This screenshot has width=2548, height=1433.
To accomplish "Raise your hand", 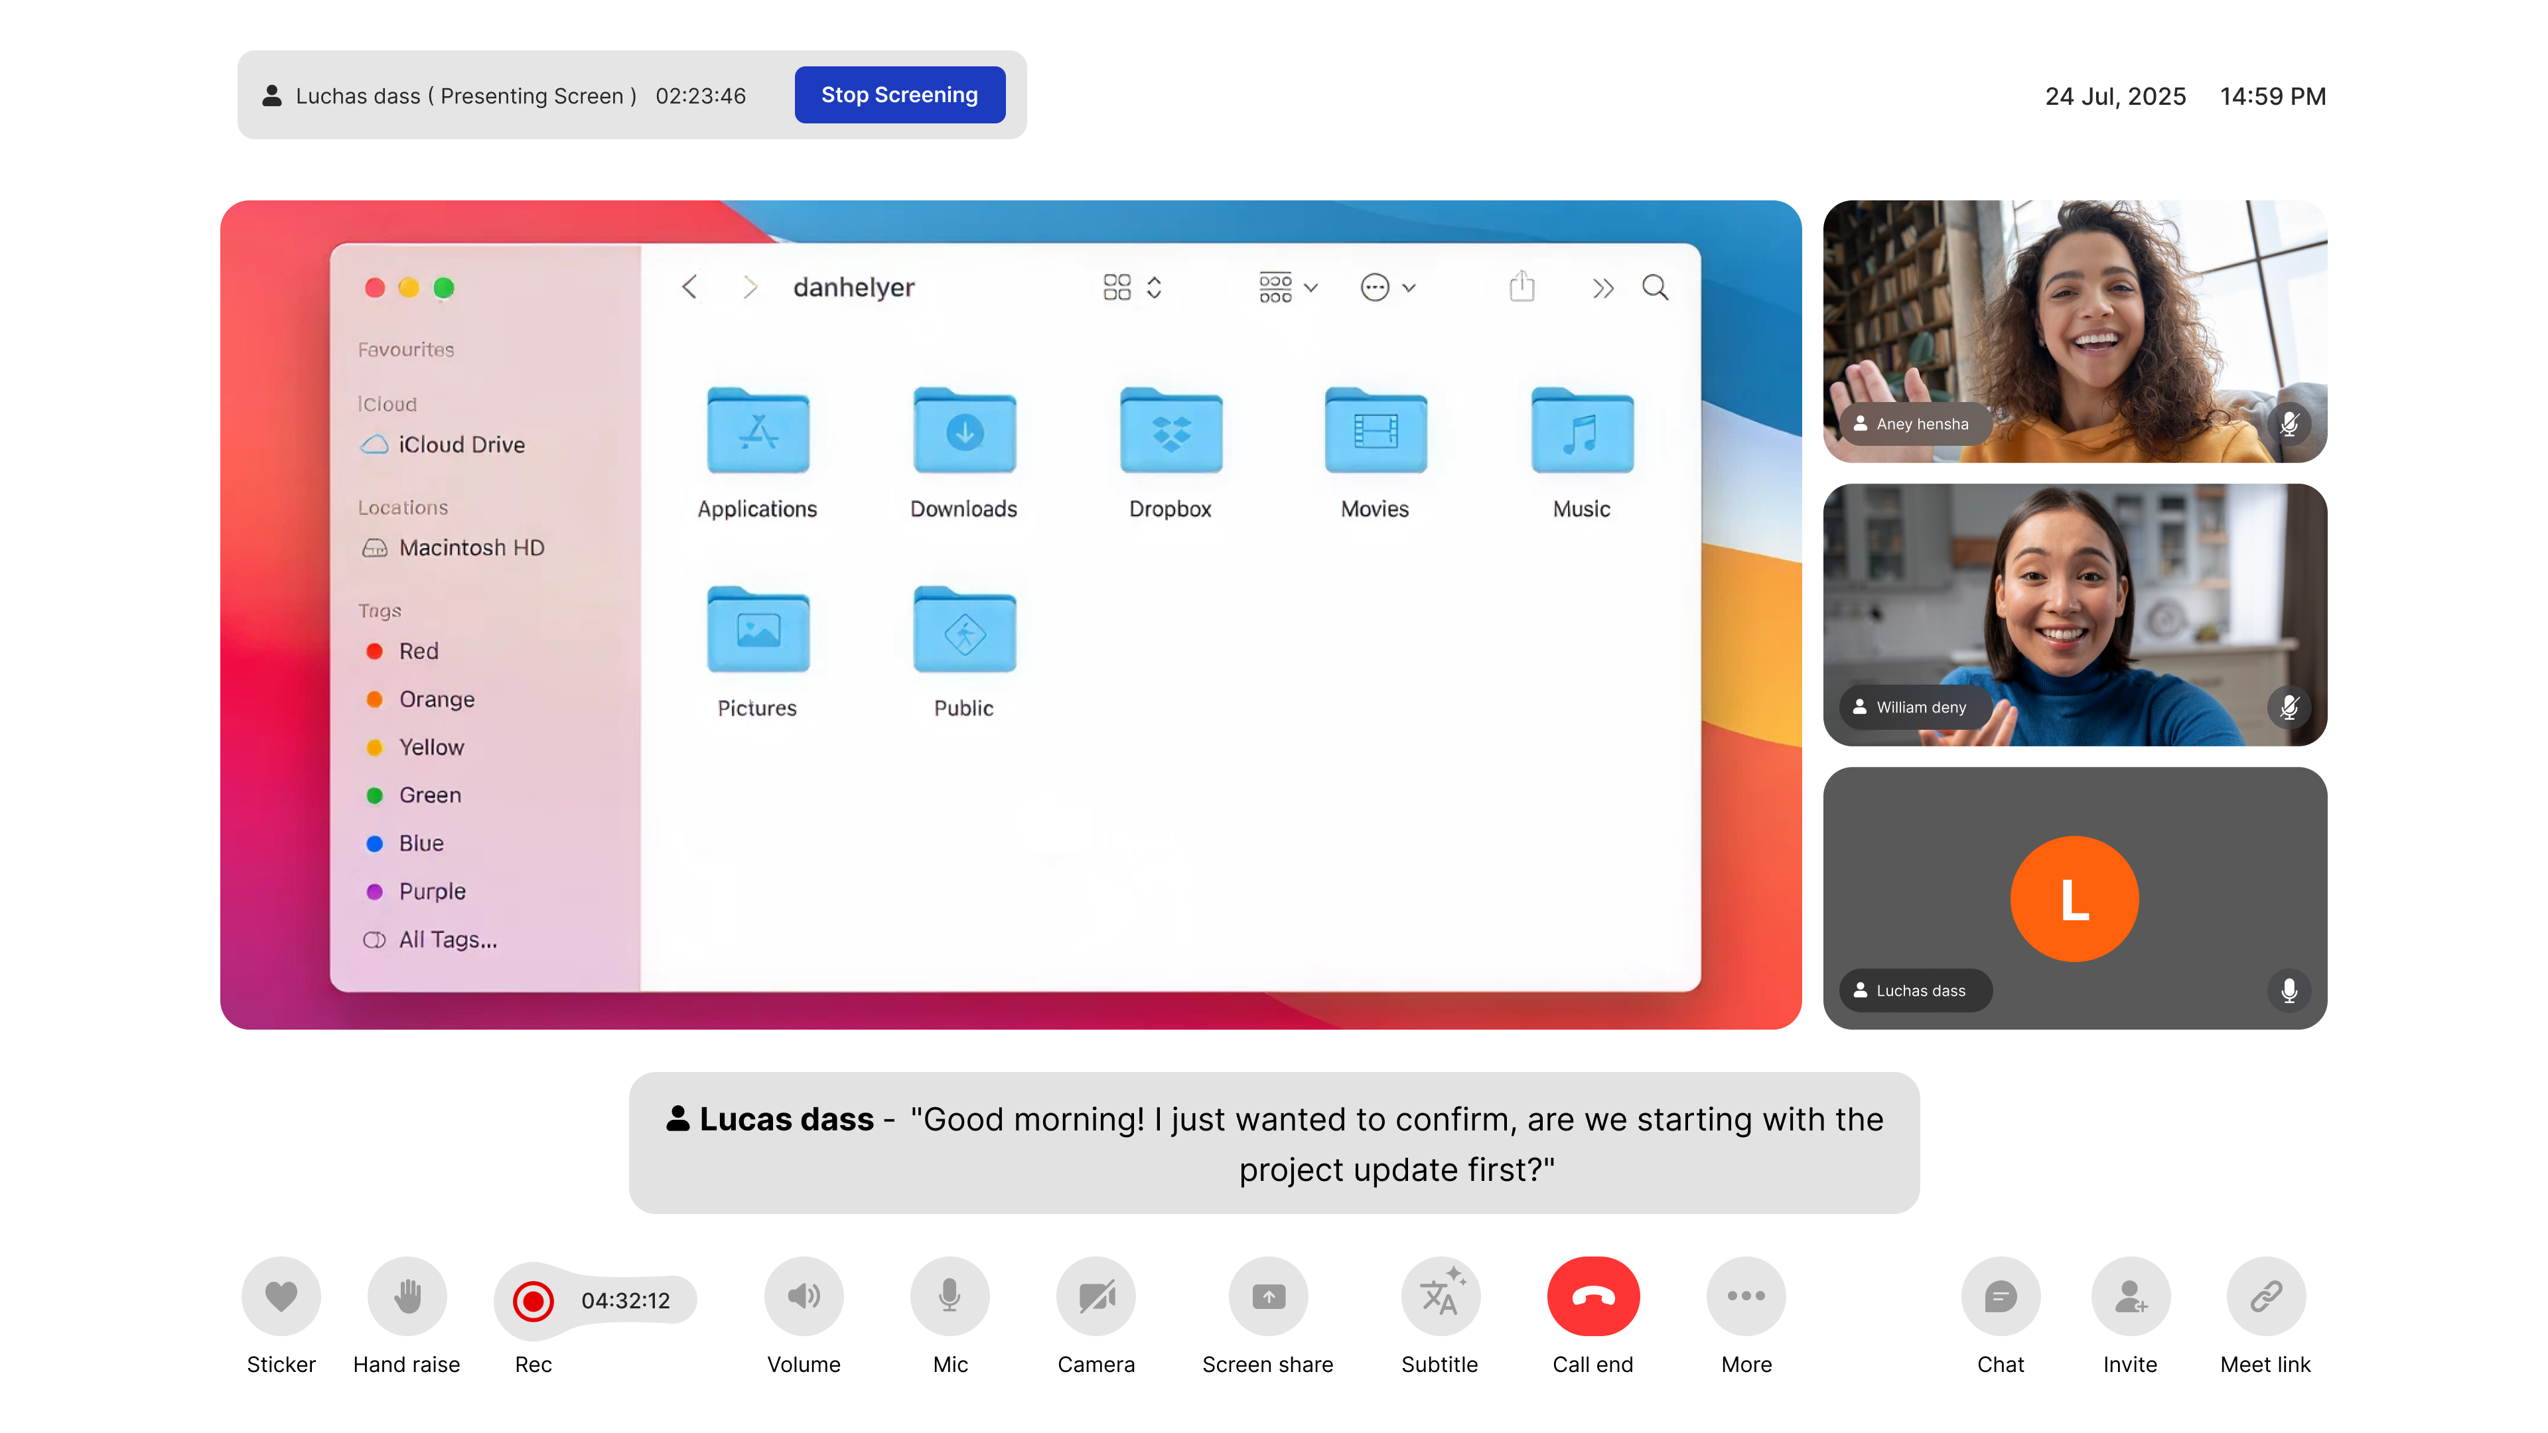I will 407,1296.
